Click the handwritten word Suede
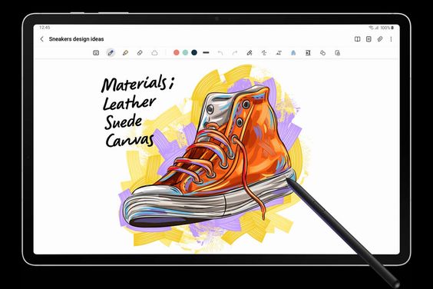433x289 pixels. click(x=123, y=121)
